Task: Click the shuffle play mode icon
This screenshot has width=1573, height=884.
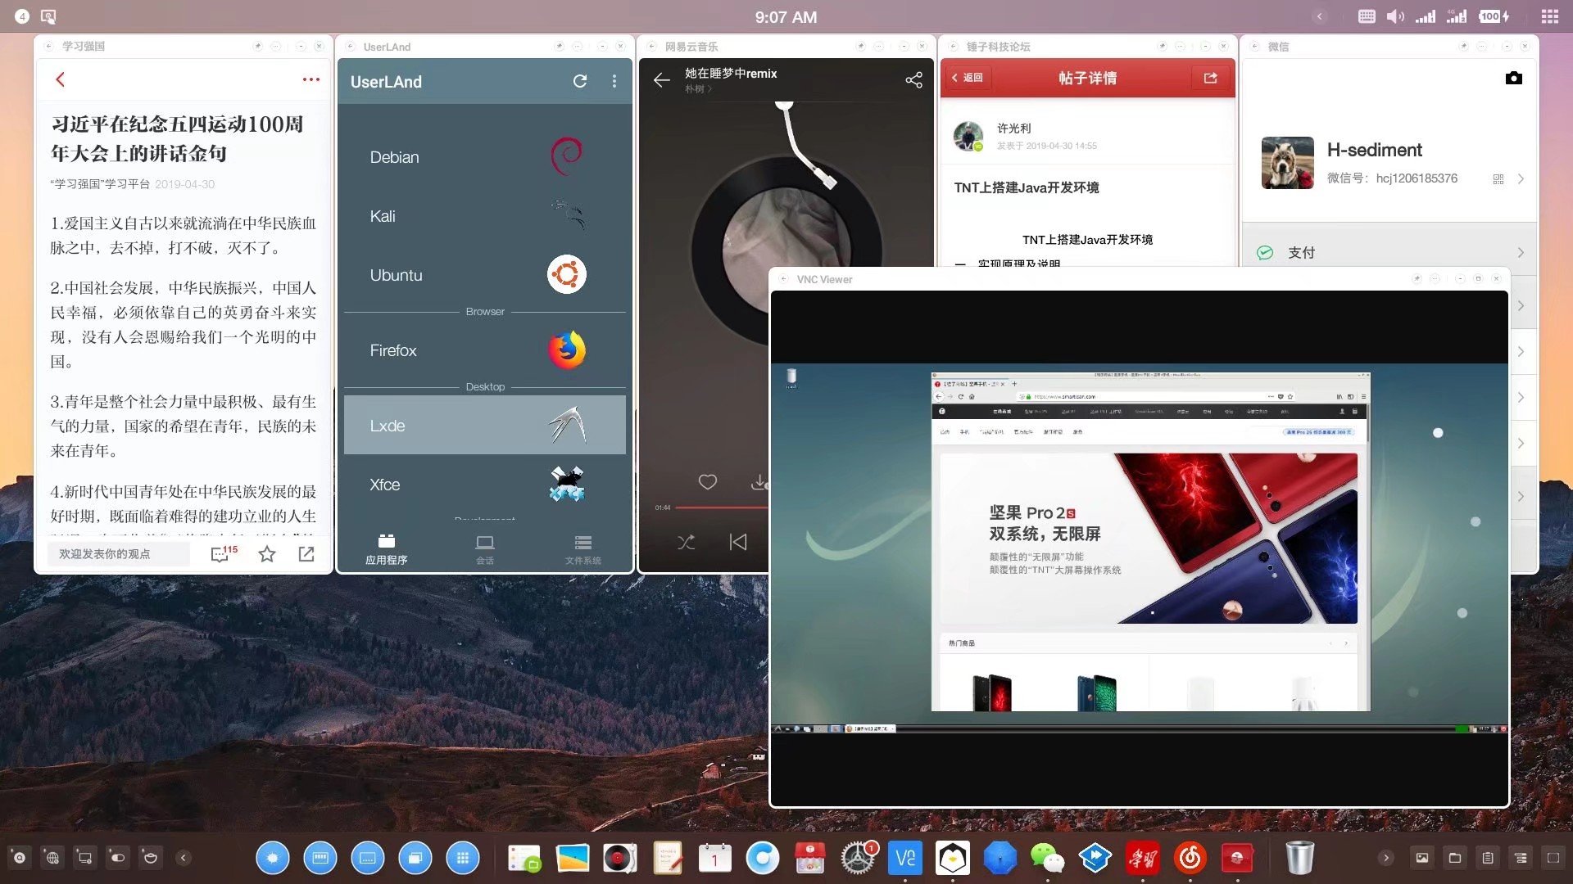Action: [x=687, y=542]
